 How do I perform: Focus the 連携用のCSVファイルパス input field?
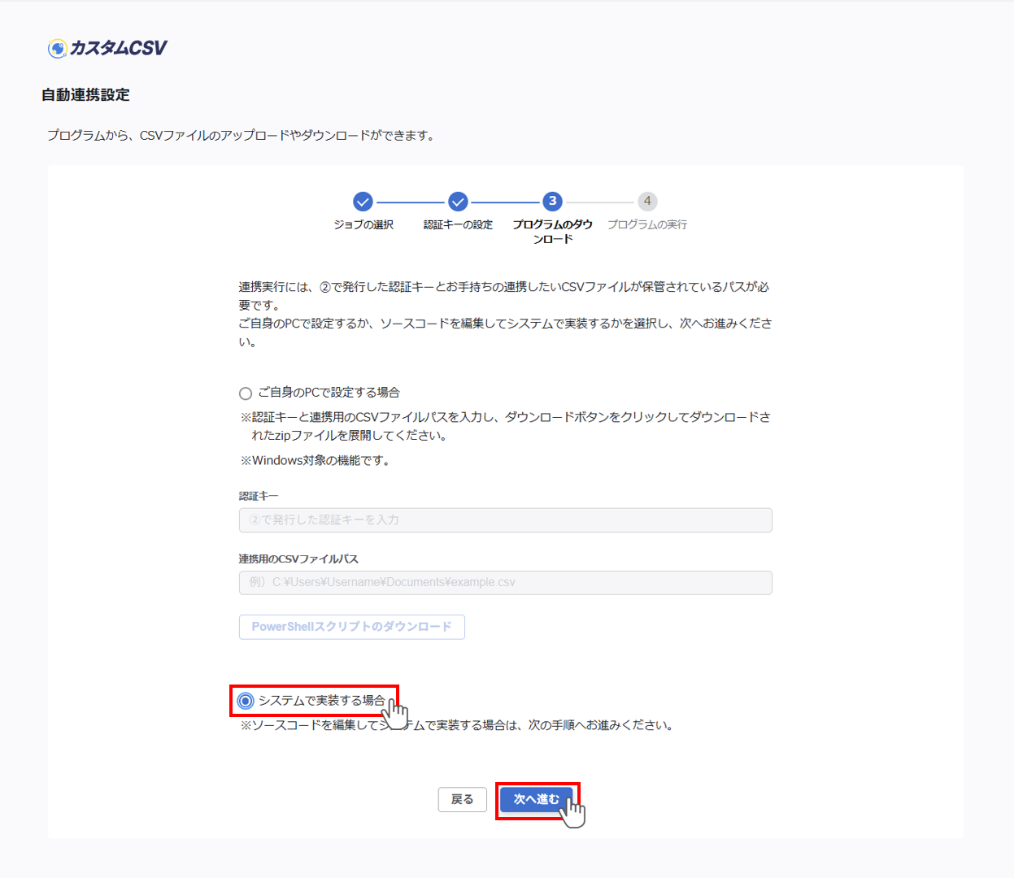tap(505, 583)
